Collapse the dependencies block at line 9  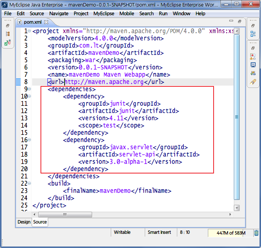pos(30,89)
